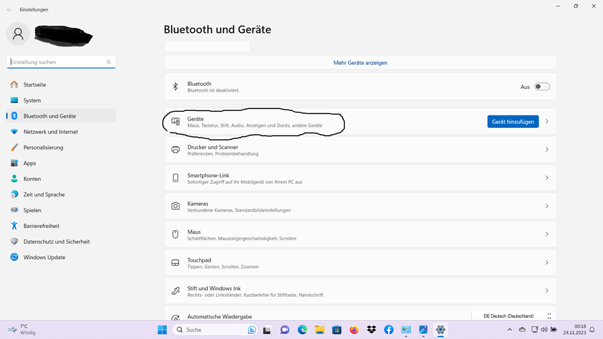The height and width of the screenshot is (339, 603).
Task: Select the Netzwerk und Internet Wi-Fi icon
Action: click(x=14, y=132)
